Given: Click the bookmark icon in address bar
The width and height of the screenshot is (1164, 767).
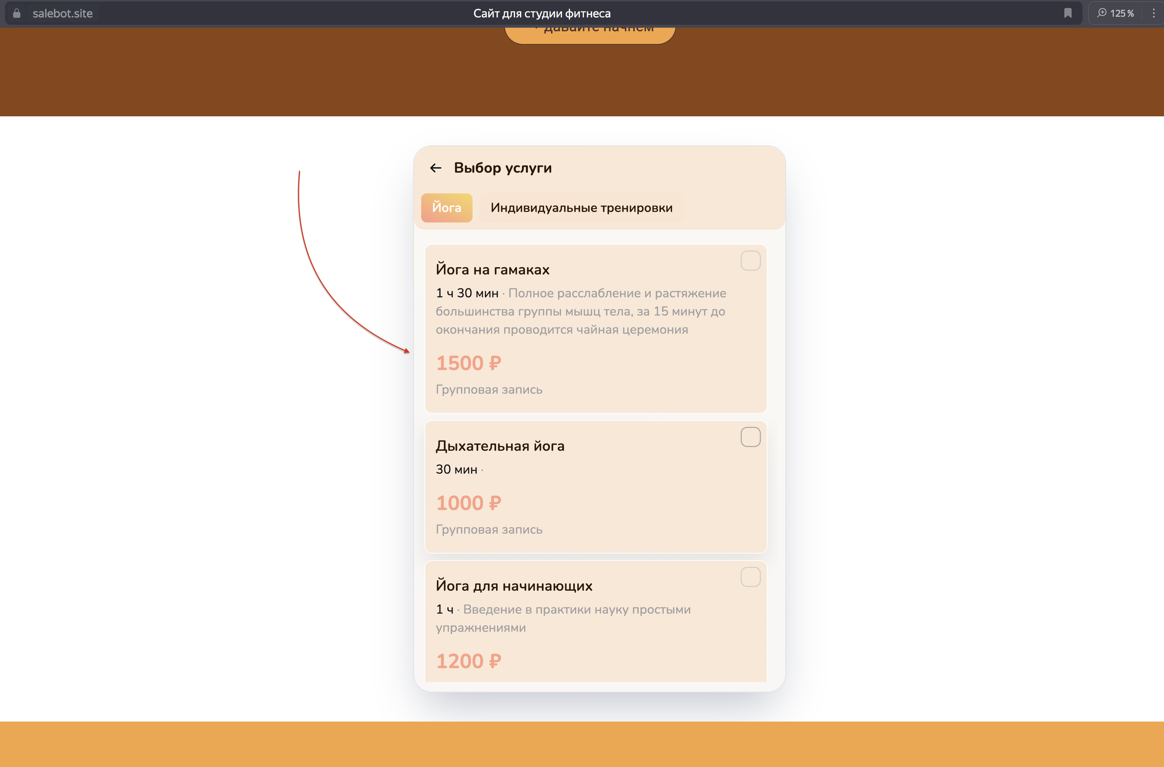Looking at the screenshot, I should point(1068,13).
